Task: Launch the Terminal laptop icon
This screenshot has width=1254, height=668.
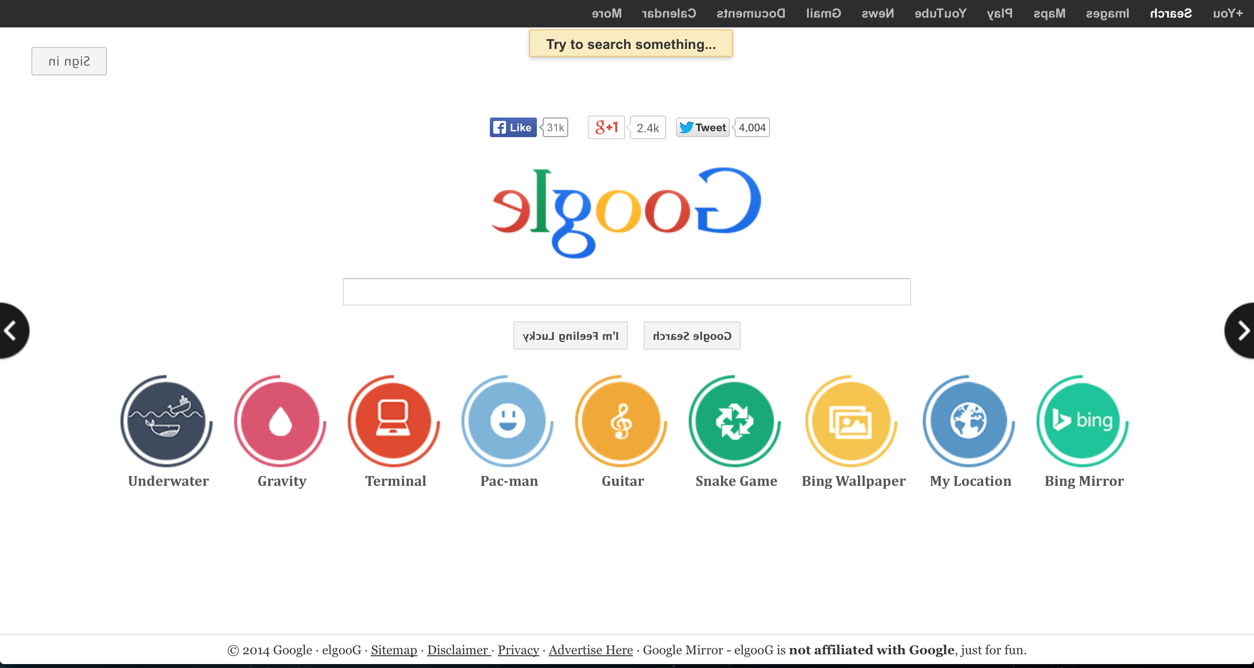Action: pyautogui.click(x=393, y=421)
